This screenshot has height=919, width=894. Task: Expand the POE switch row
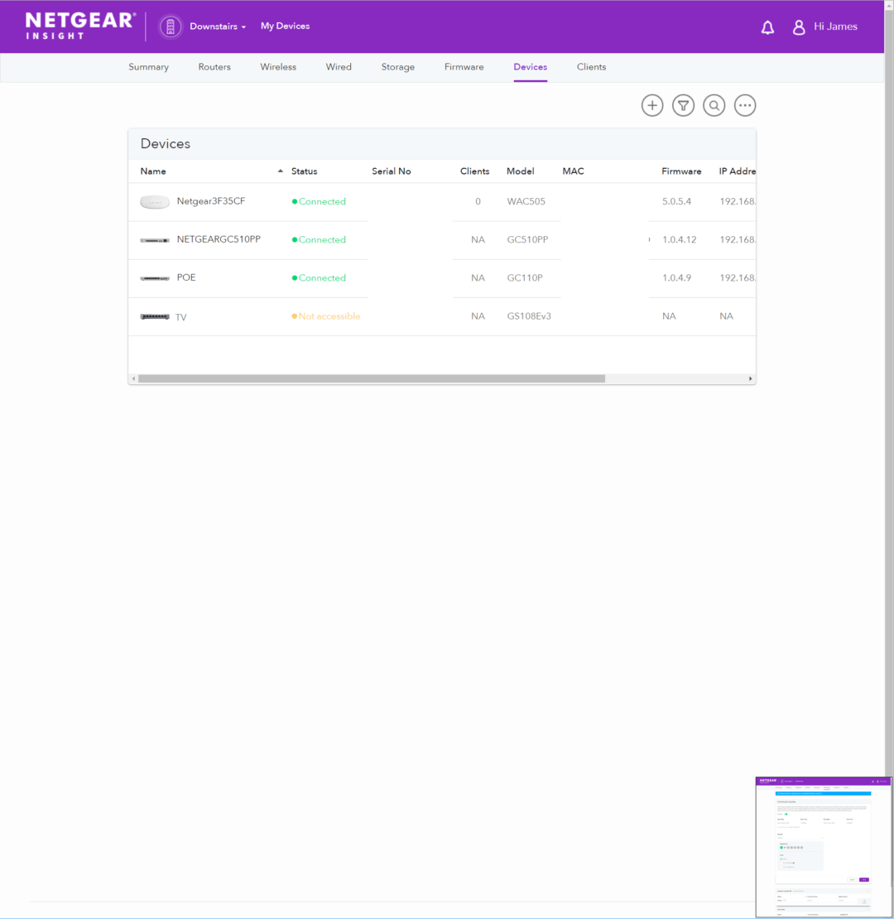click(x=186, y=277)
